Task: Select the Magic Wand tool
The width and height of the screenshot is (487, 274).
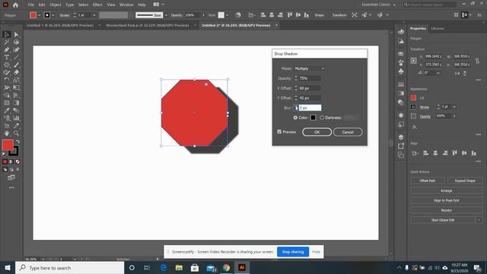Action: pyautogui.click(x=7, y=42)
